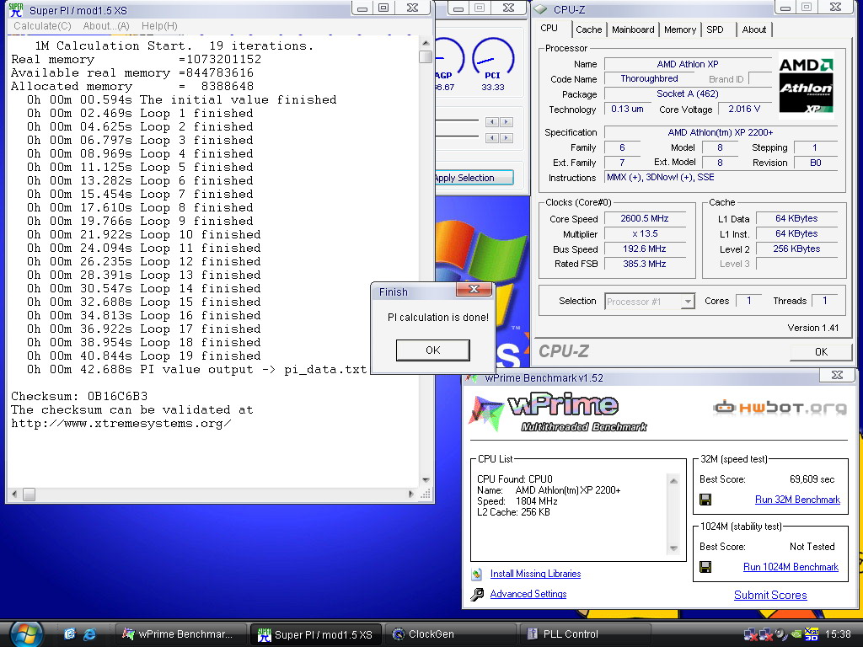Click the PCI gauge in ClockGen

pos(492,58)
